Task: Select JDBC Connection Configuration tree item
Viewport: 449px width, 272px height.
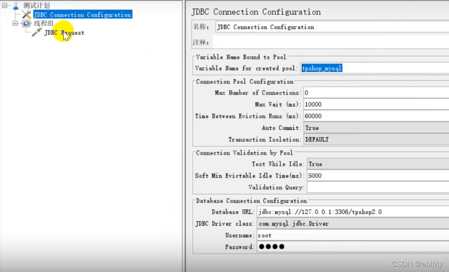Action: (83, 15)
